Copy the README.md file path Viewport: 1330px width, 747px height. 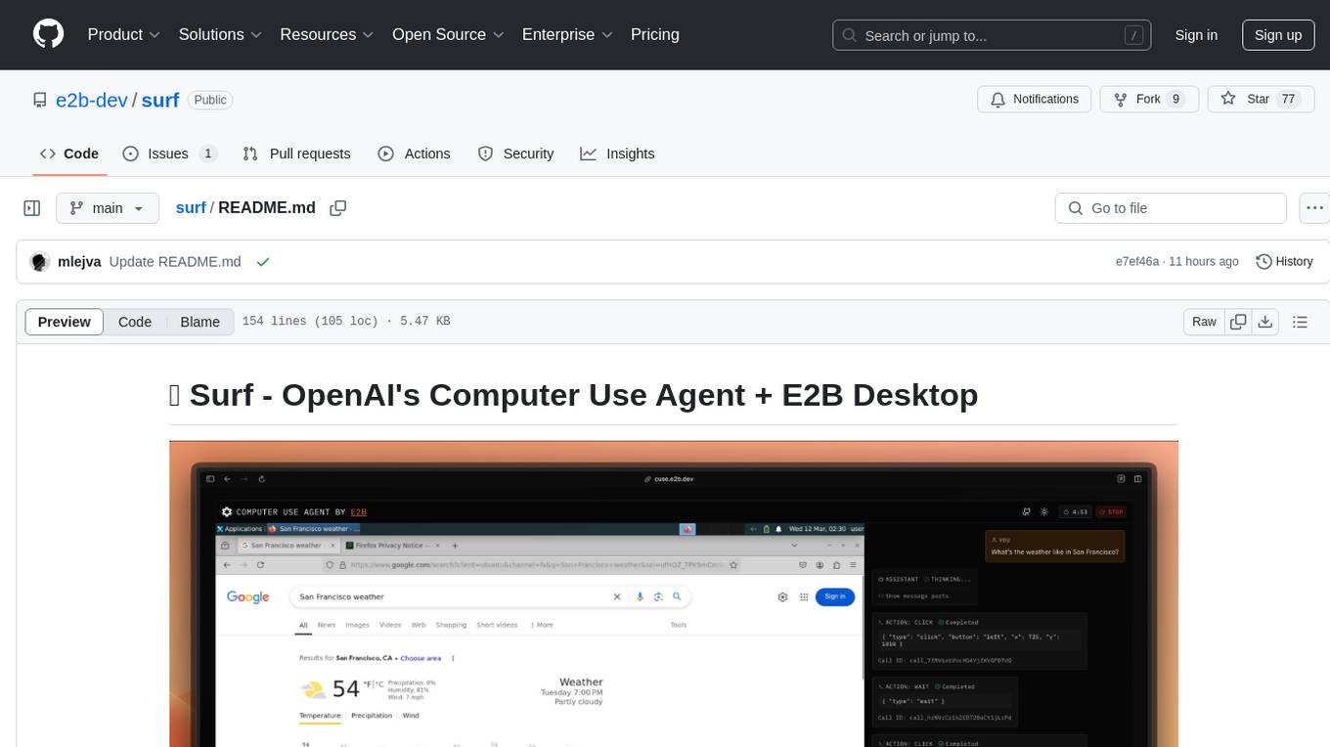click(x=338, y=208)
